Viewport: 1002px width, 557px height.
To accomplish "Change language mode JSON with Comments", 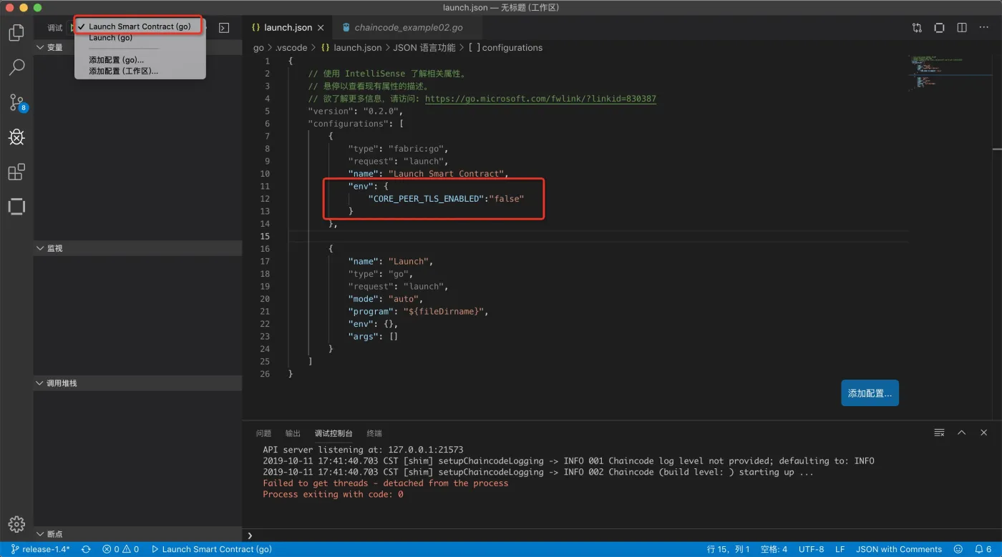I will [x=899, y=549].
